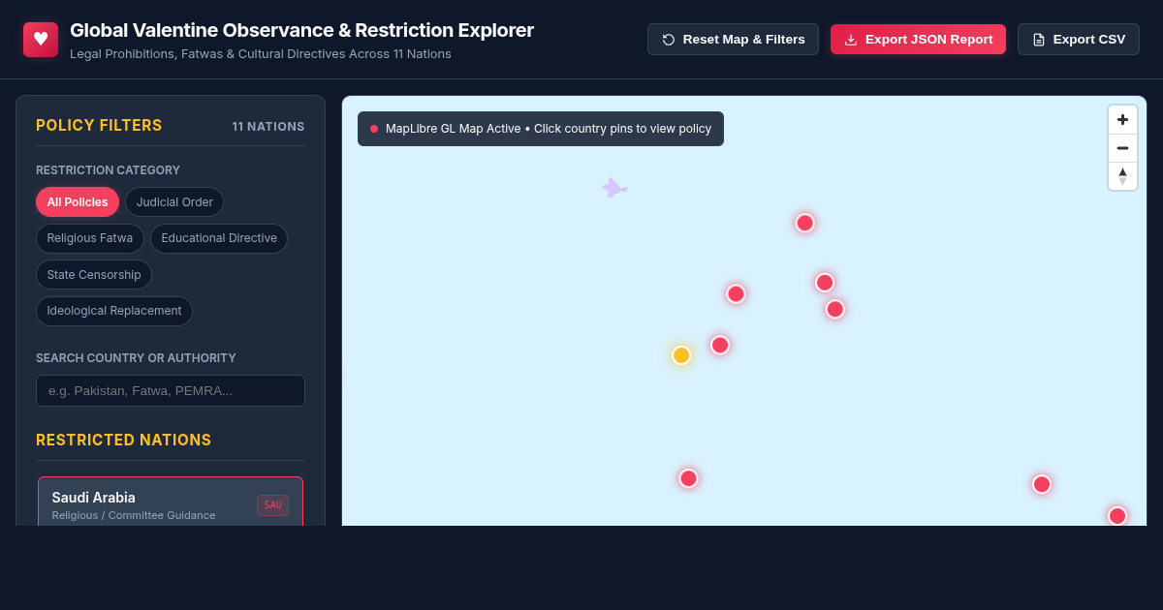1163x610 pixels.
Task: Open the Saudi Arabia nation card
Action: (171, 502)
